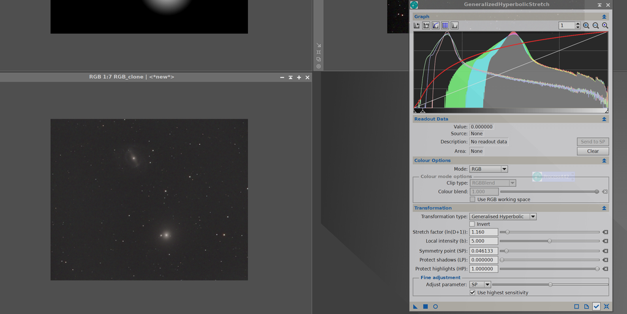
Task: Click the Protect shadows input field
Action: coord(484,260)
